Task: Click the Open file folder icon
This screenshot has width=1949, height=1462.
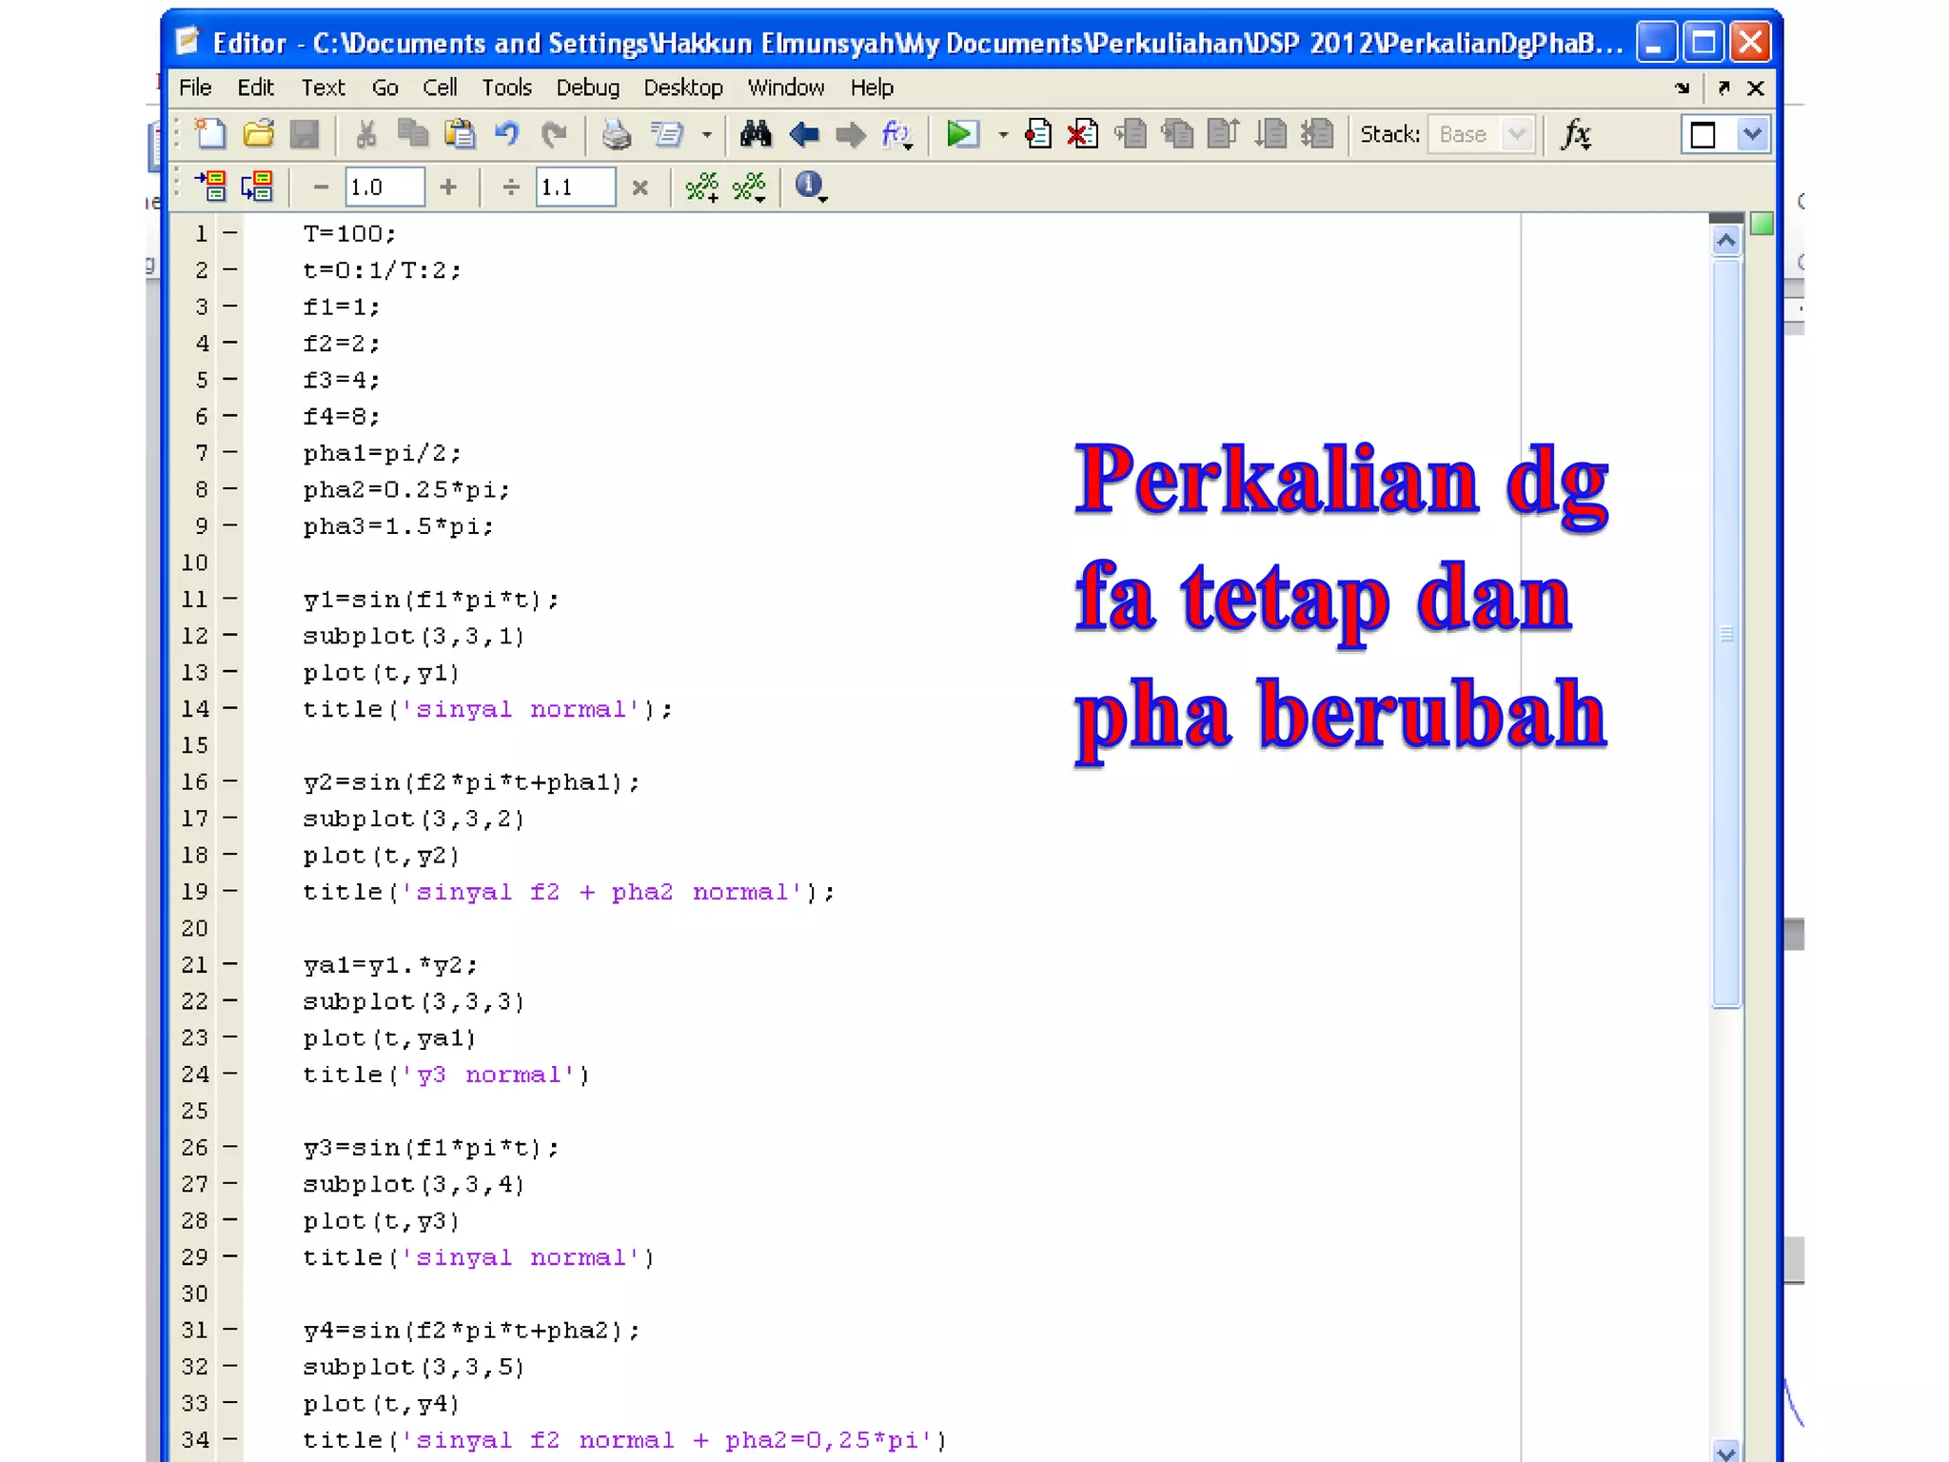Action: 258,134
